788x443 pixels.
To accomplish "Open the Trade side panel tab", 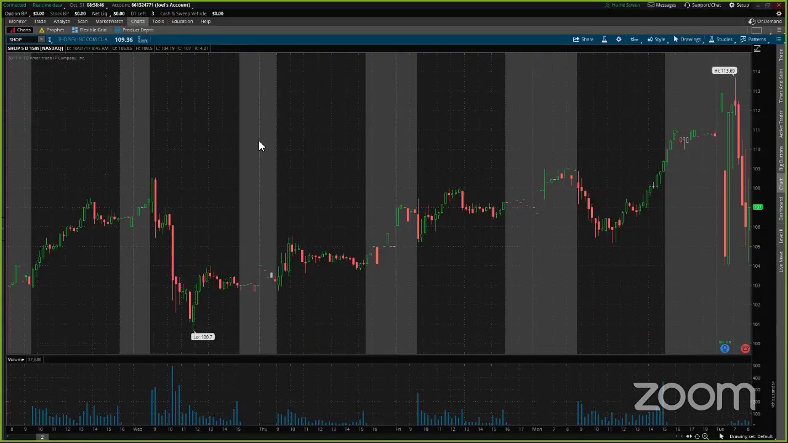I will point(781,55).
